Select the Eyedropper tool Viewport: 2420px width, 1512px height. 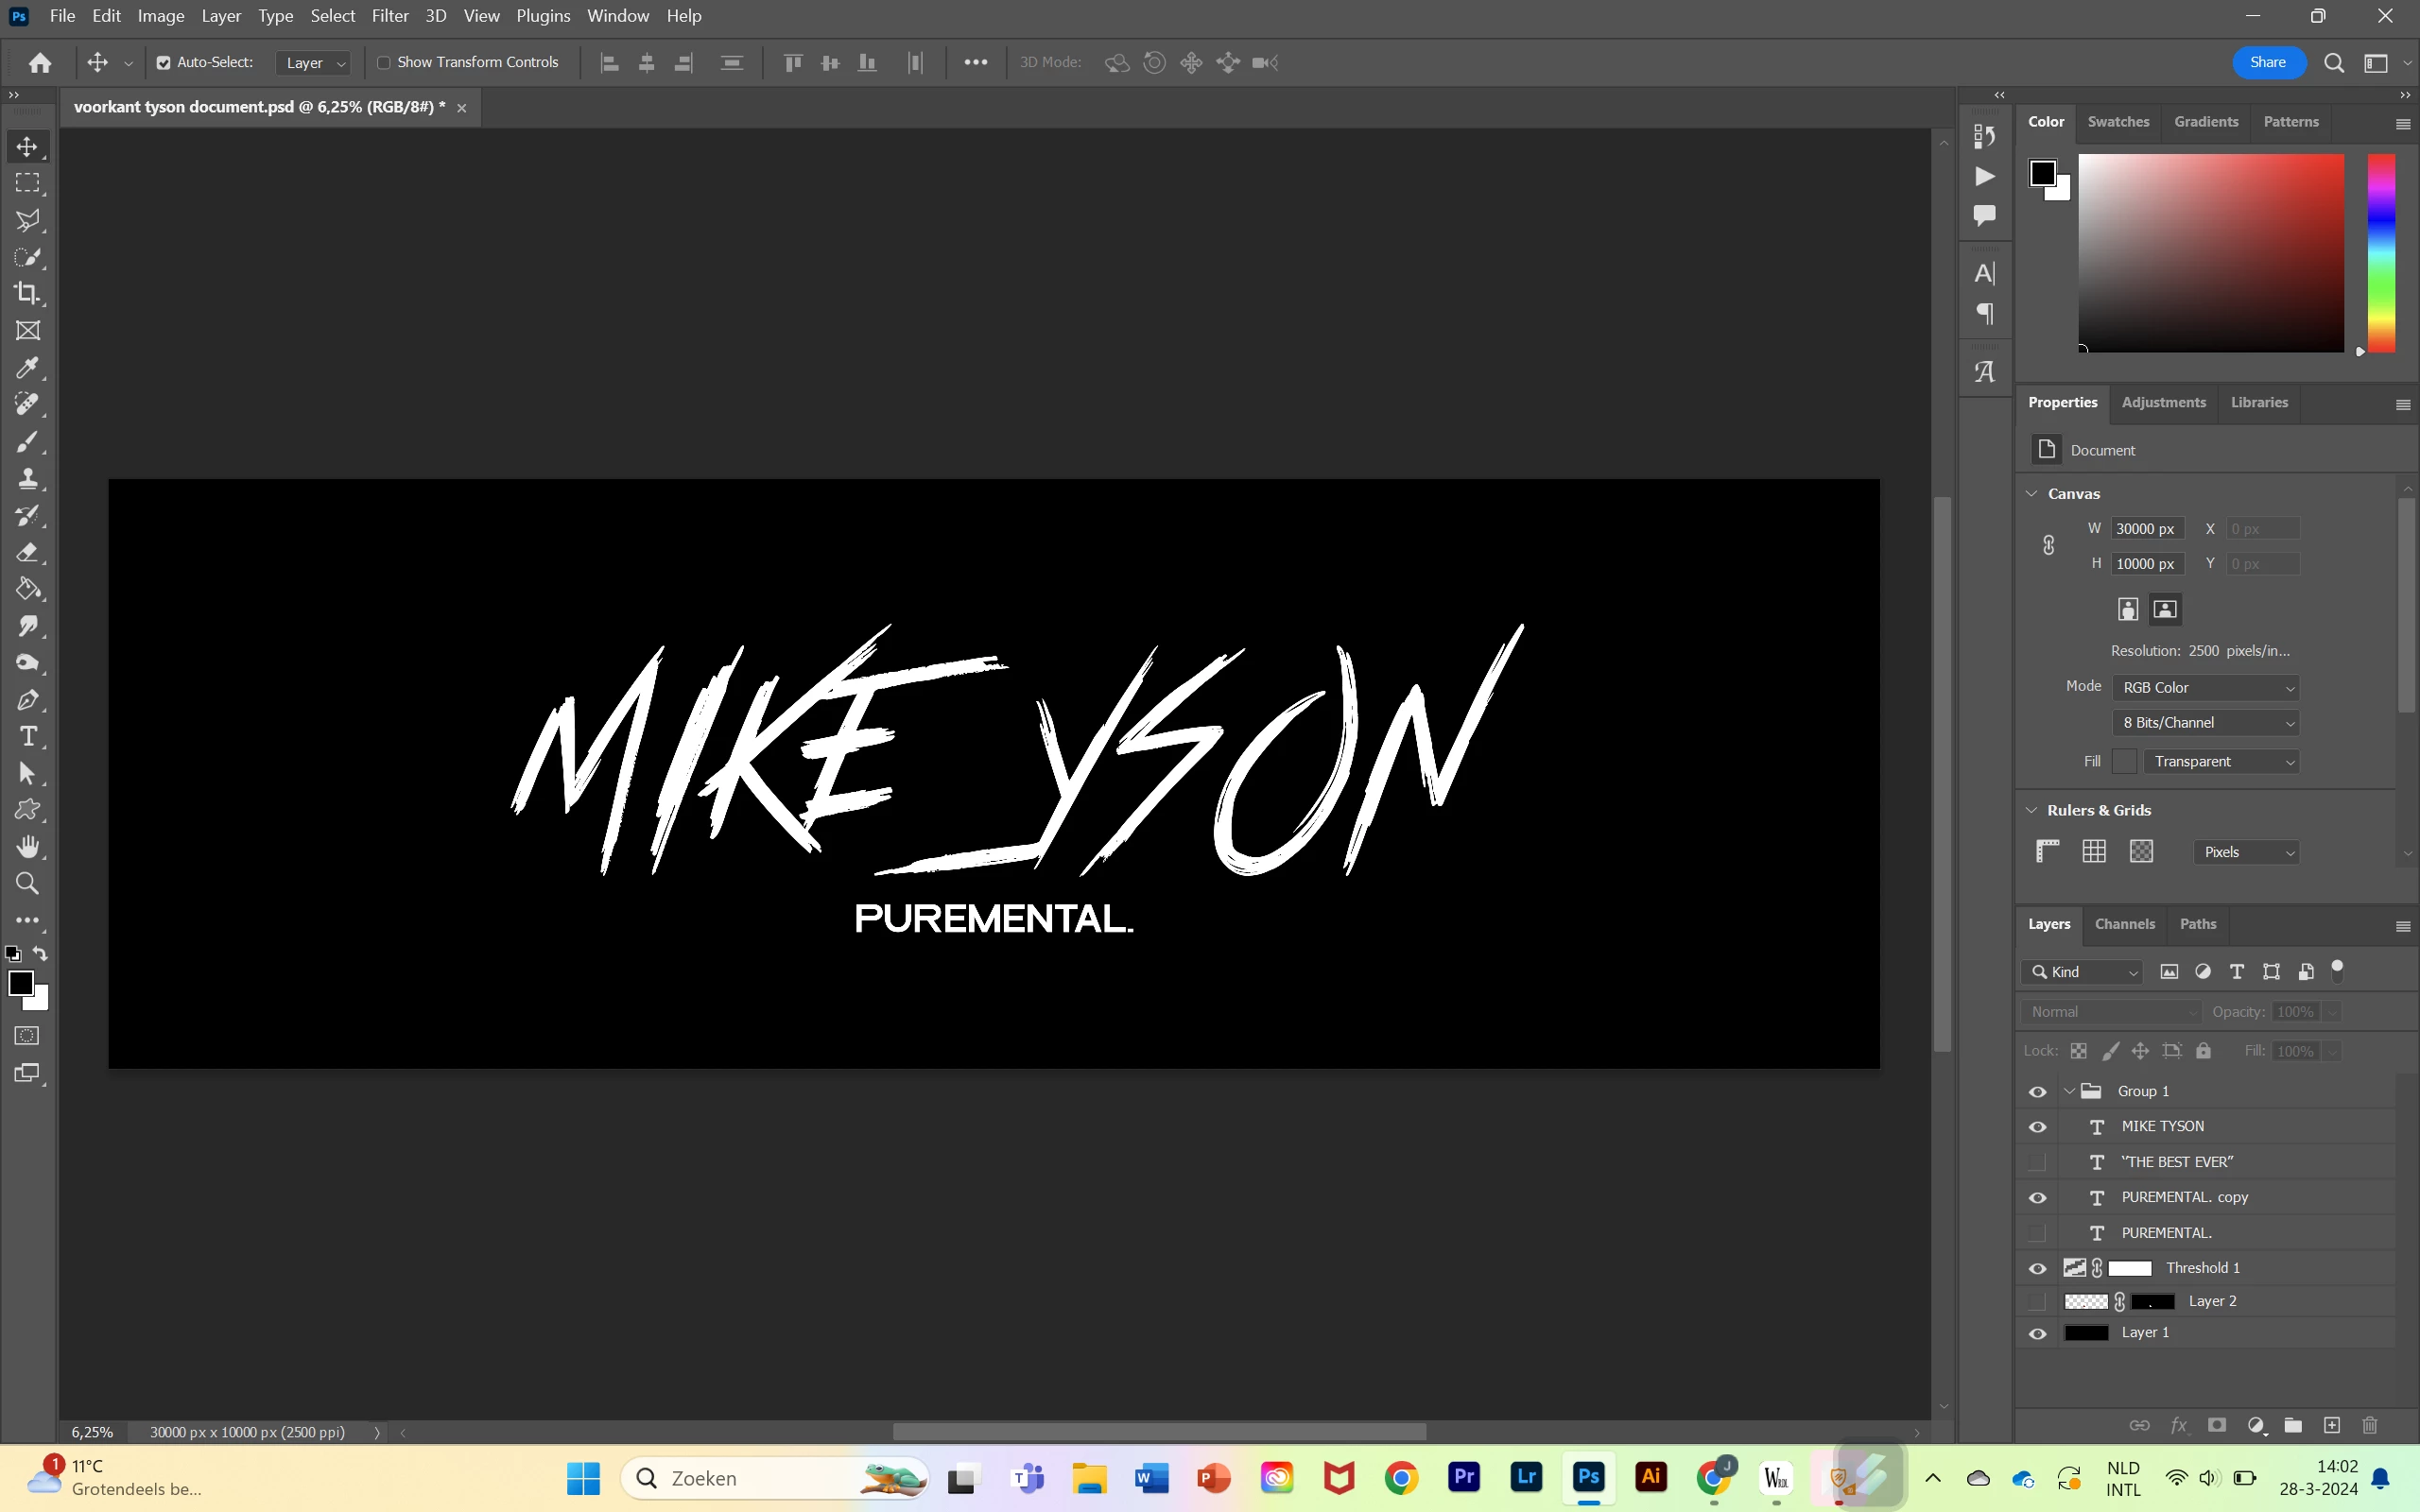(x=28, y=368)
